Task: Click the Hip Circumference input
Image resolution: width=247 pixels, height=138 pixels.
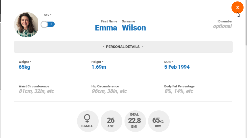Action: point(109,91)
